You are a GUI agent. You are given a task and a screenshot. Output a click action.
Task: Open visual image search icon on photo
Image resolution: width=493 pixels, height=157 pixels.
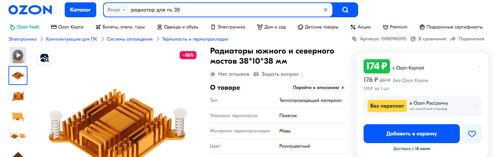44,58
